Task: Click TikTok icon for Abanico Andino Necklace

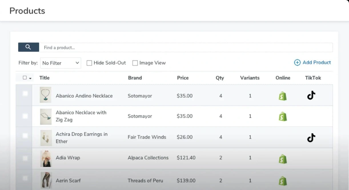Action: (x=311, y=95)
